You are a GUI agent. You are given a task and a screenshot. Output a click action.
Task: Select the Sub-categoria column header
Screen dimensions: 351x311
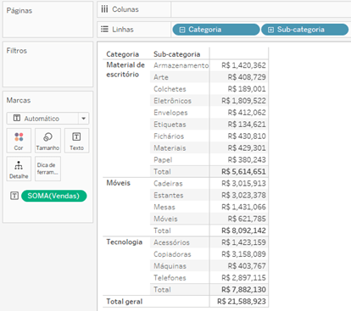[x=176, y=54]
